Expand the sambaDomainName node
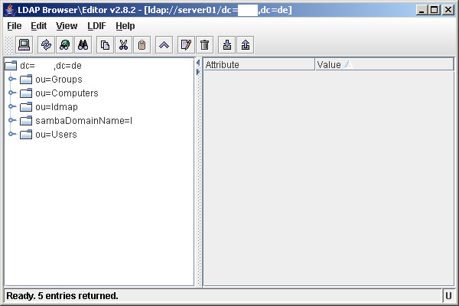459x306 pixels. pos(11,120)
